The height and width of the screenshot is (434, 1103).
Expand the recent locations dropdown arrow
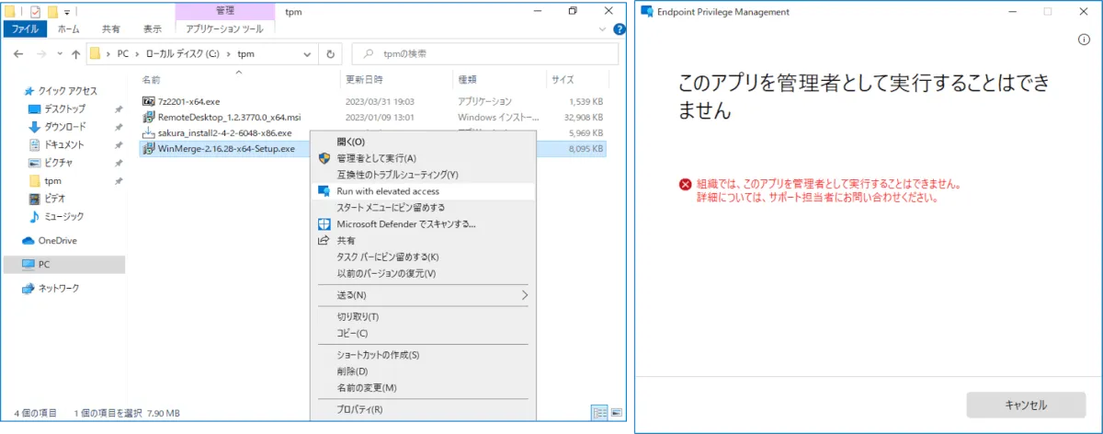60,54
